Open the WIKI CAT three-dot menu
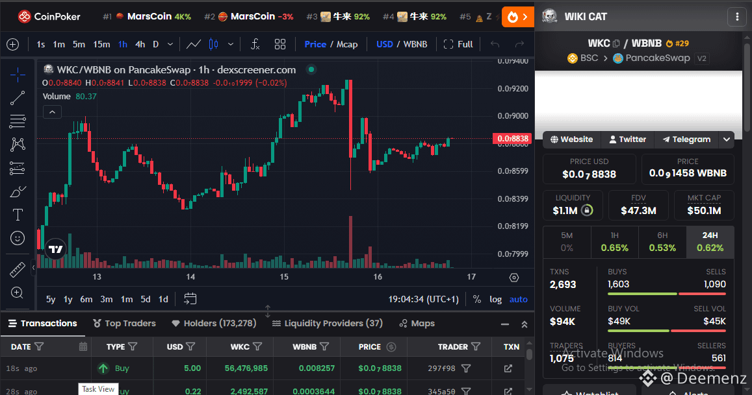 [737, 17]
